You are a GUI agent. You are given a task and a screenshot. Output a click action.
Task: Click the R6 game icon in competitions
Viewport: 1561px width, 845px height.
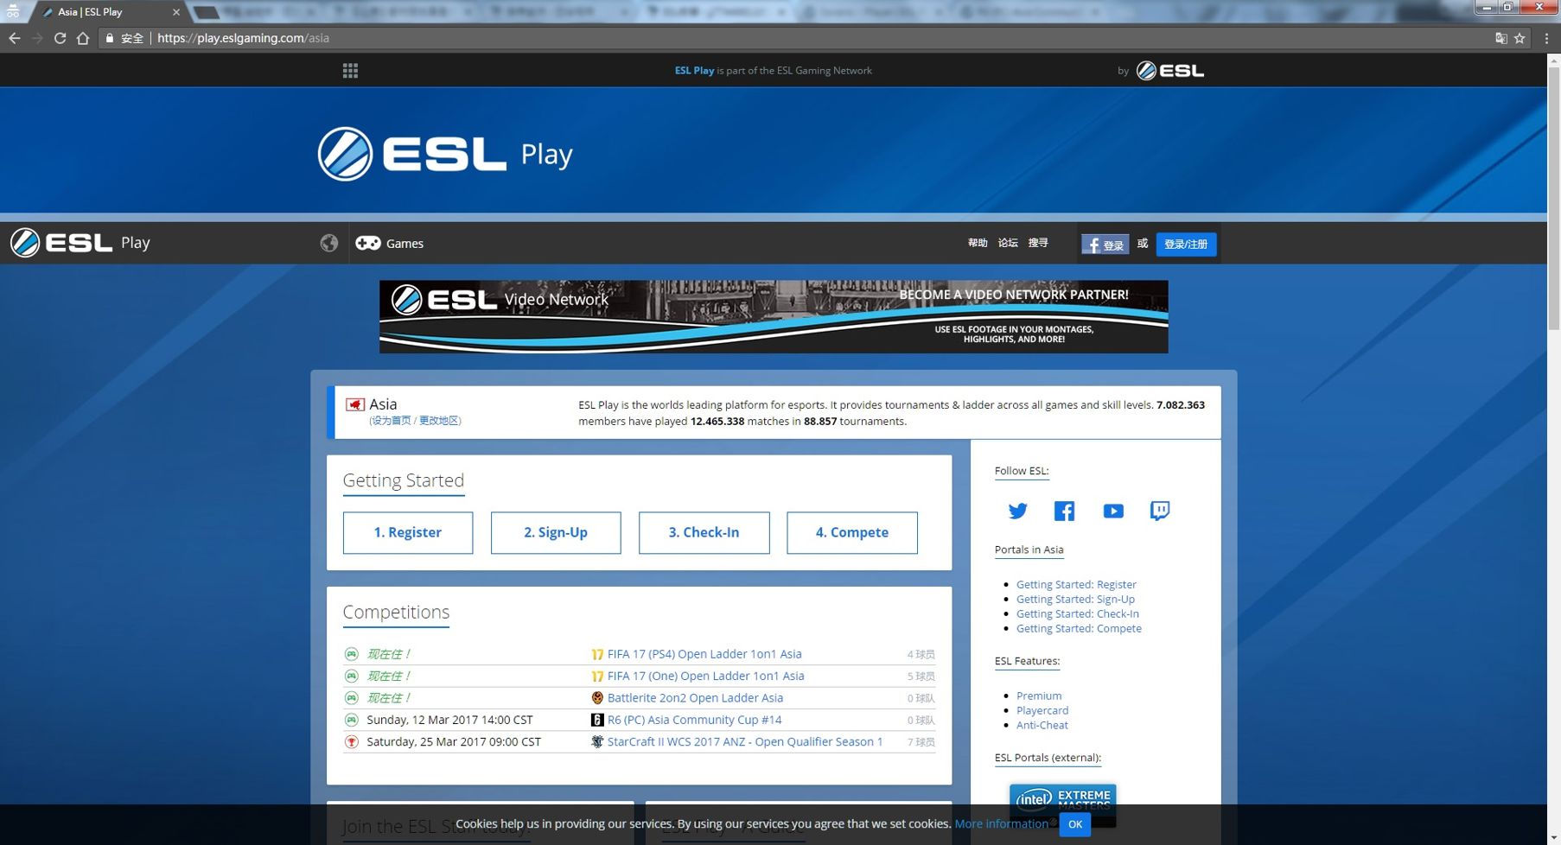point(597,720)
